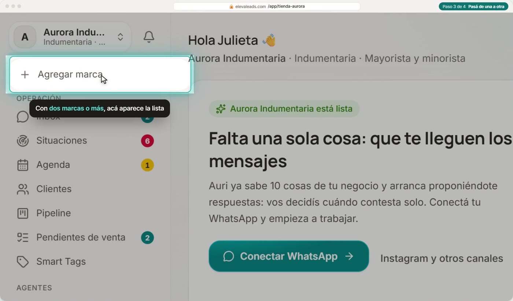Viewport: 513px width, 301px height.
Task: Open Pendientes de venta
Action: click(85, 237)
